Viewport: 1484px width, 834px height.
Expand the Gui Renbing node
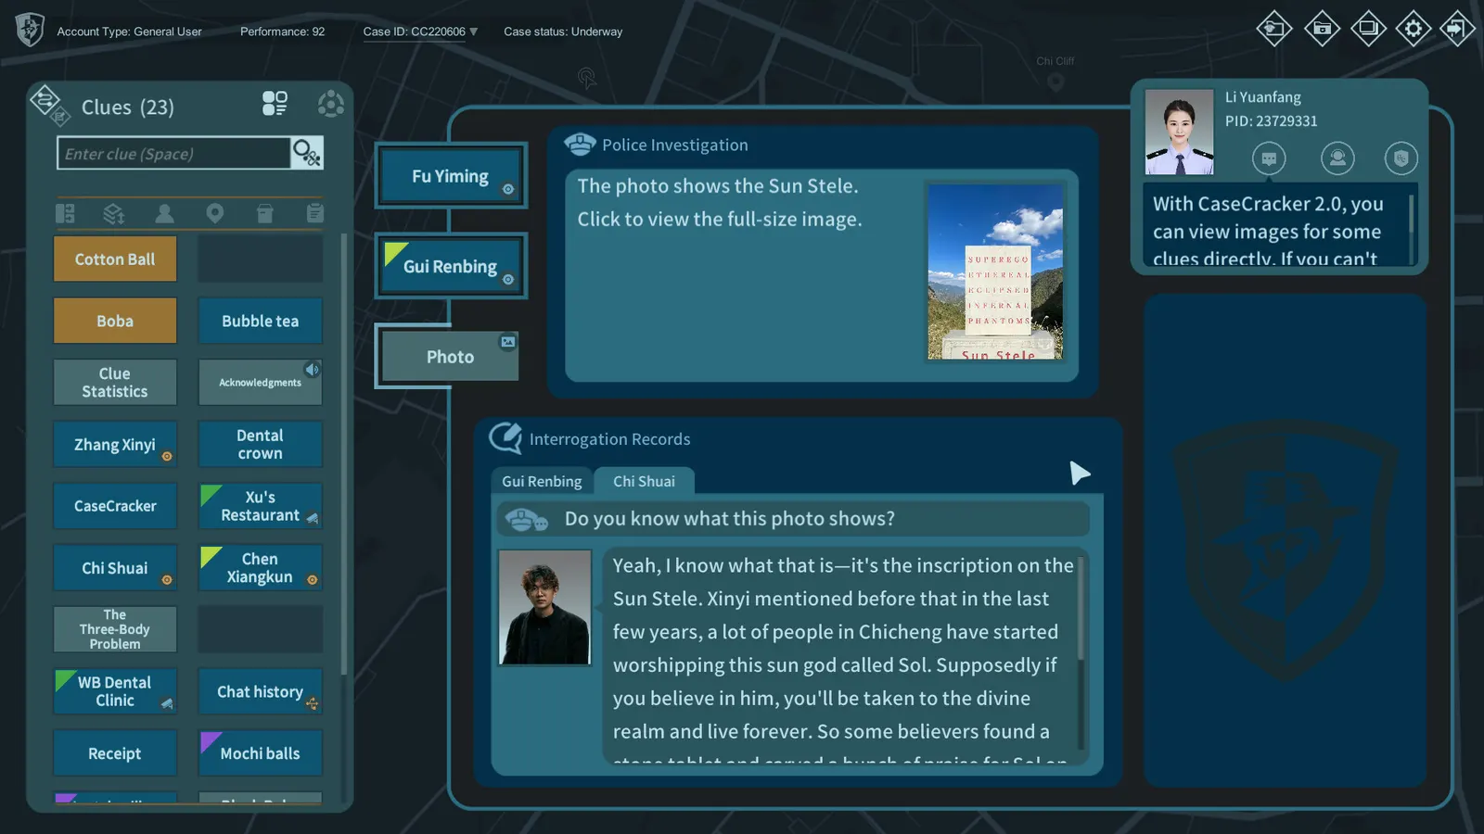tap(451, 266)
